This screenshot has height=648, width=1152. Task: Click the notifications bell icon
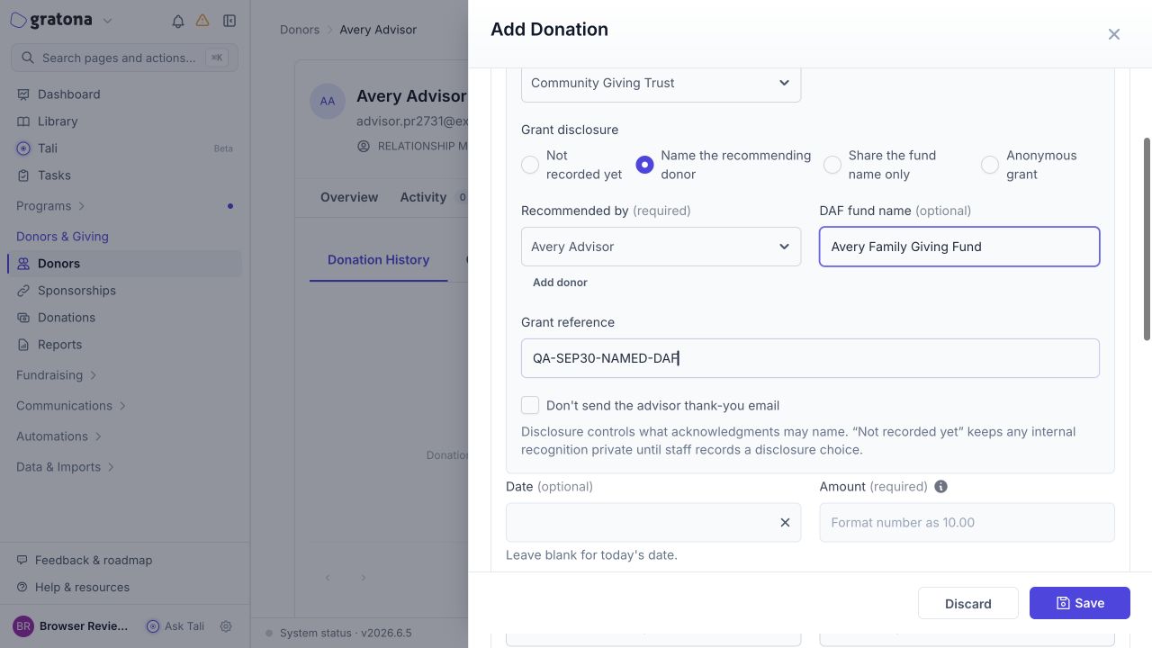pyautogui.click(x=178, y=21)
